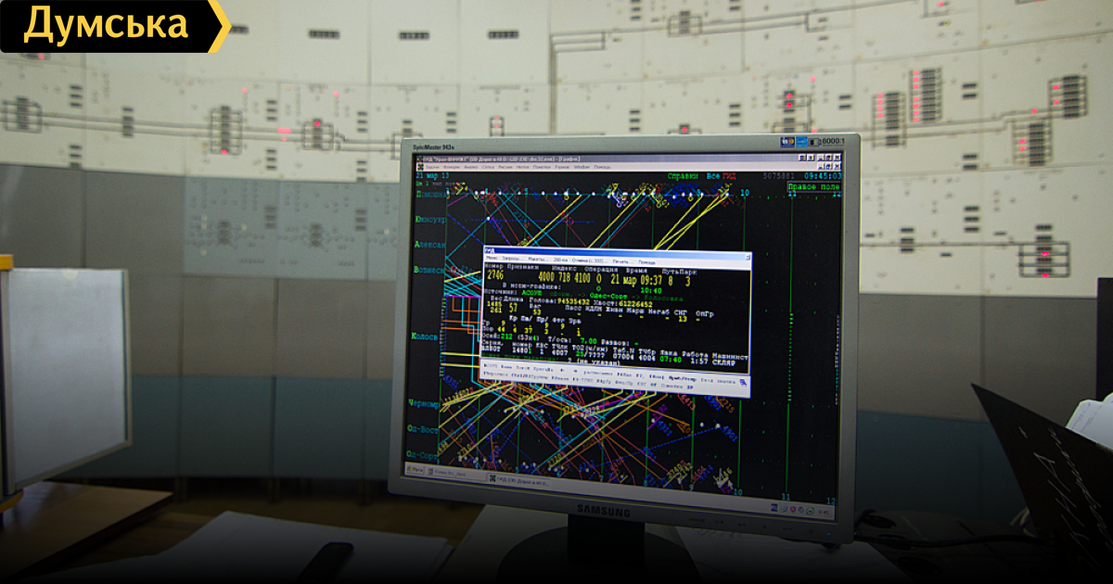Click the small icon atop the popup window
Screen dimensions: 1113x584
pos(490,250)
